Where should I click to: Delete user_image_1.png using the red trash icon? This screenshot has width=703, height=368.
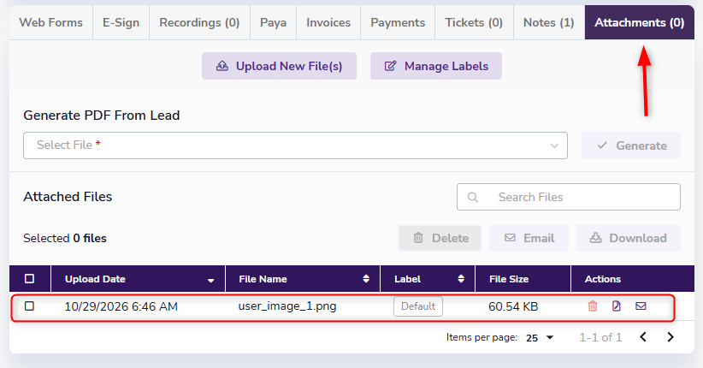593,306
